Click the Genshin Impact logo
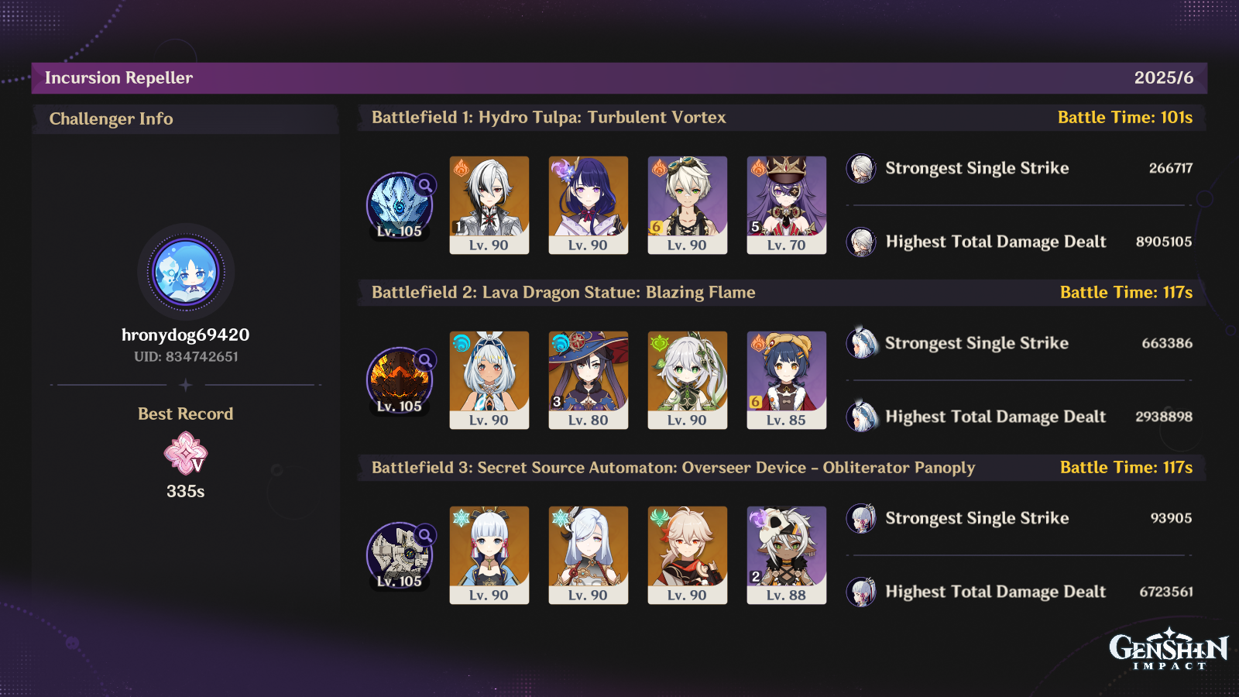Screen dimensions: 1239x697 coord(1169,649)
